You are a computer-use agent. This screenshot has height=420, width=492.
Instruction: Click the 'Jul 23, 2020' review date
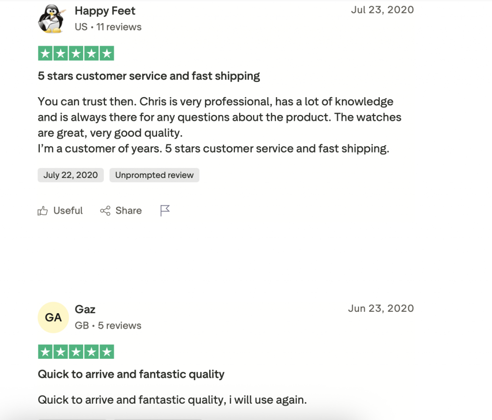[382, 10]
